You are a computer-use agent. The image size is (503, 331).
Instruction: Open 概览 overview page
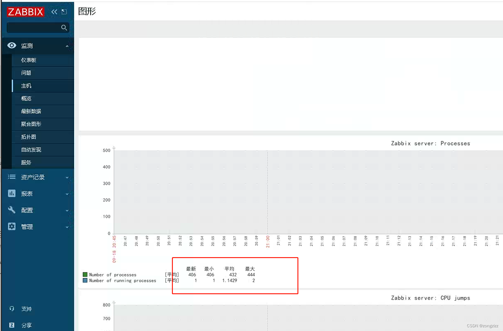point(43,98)
